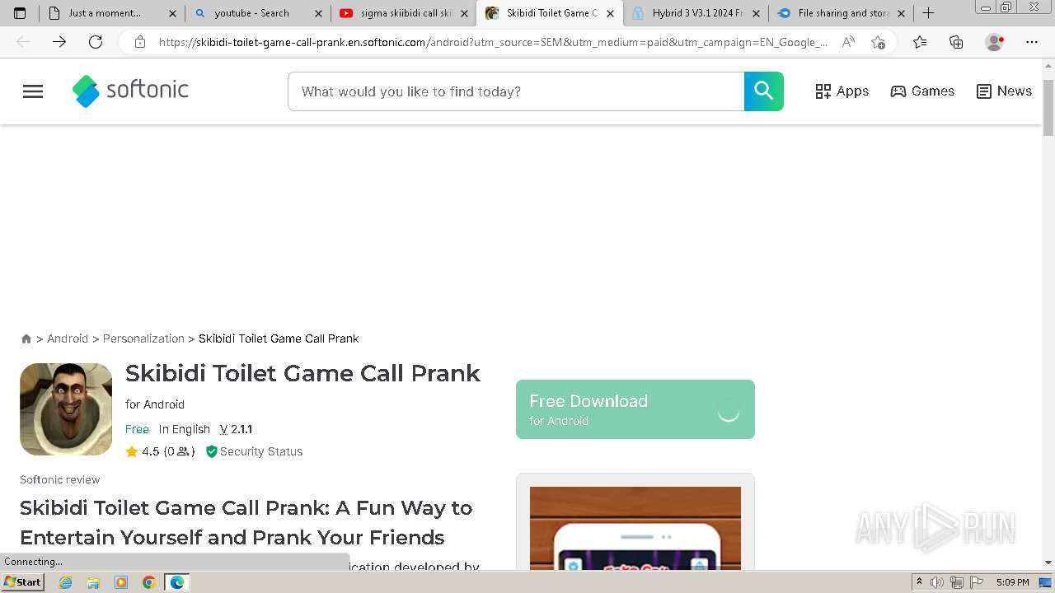Viewport: 1055px width, 593px height.
Task: Click the browser back arrow
Action: (23, 42)
